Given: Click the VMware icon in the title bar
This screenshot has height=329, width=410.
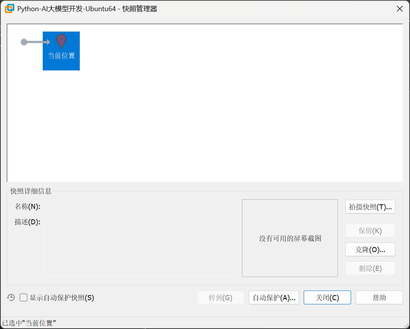Looking at the screenshot, I should pyautogui.click(x=10, y=8).
